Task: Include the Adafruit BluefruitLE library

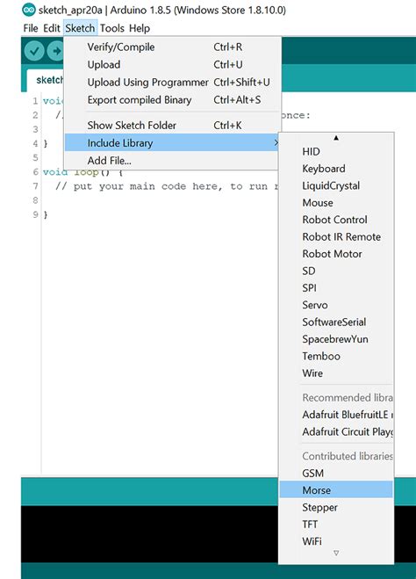Action: (x=336, y=415)
